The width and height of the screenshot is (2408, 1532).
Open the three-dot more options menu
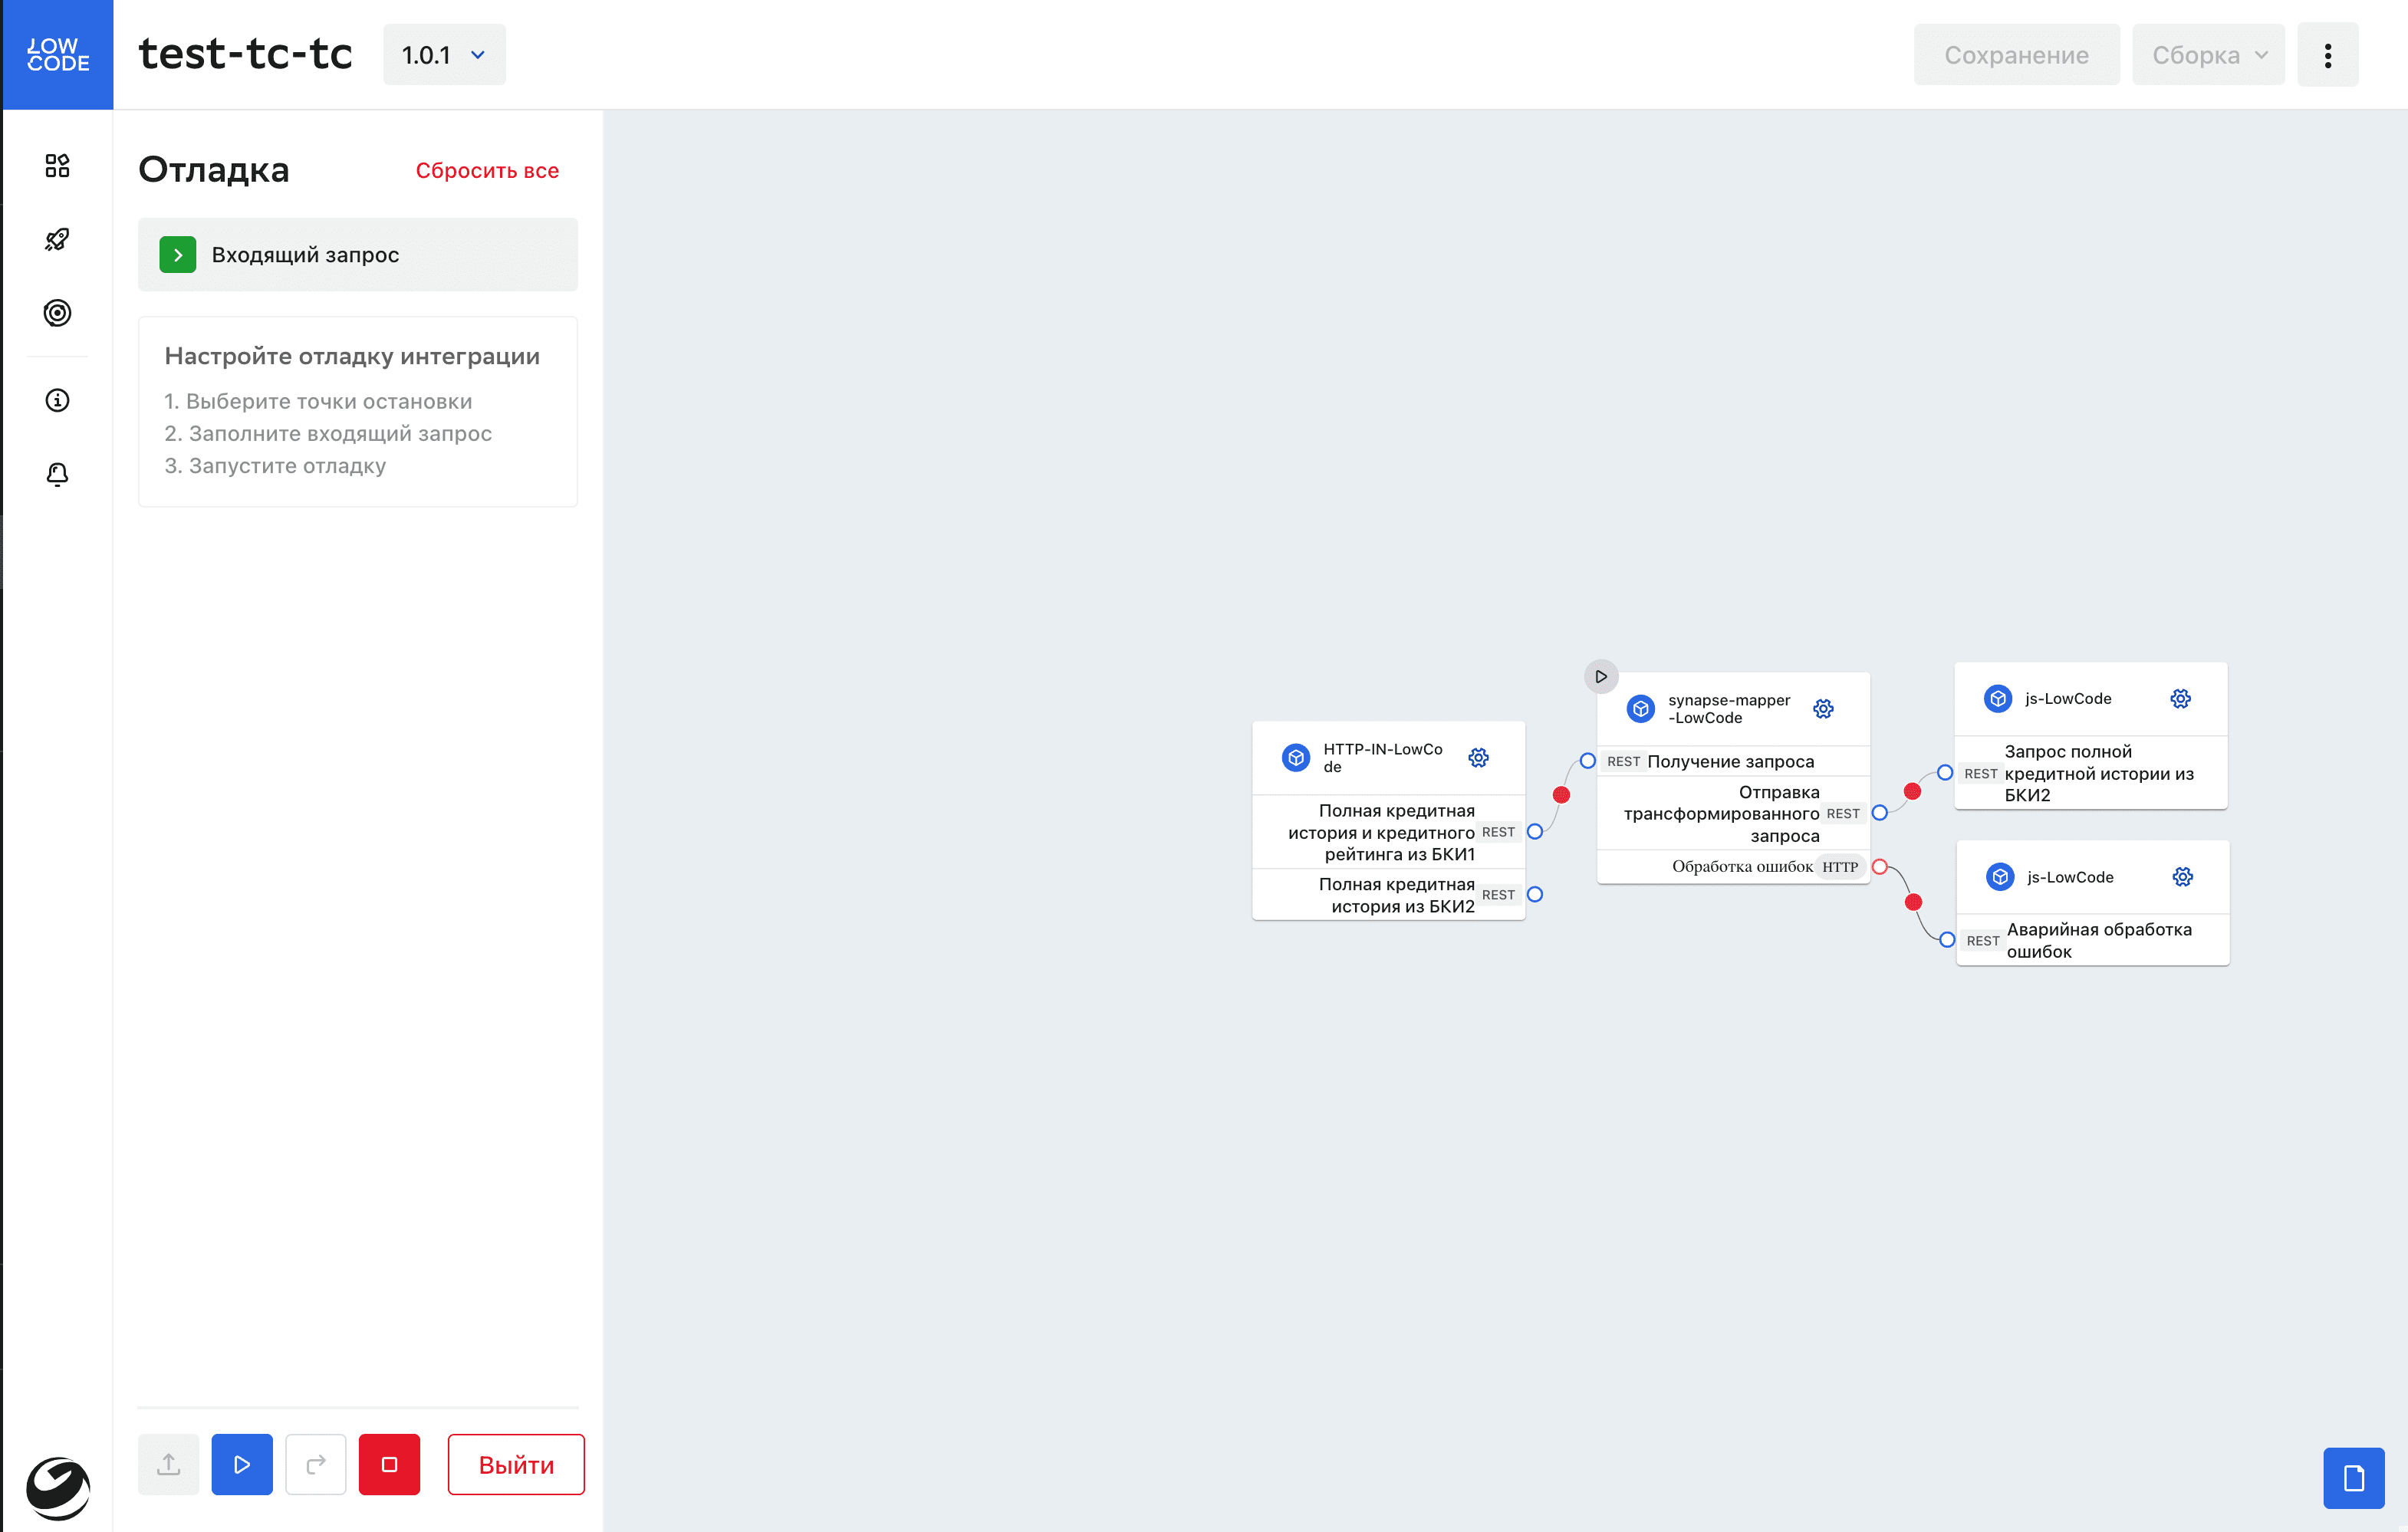coord(2327,55)
